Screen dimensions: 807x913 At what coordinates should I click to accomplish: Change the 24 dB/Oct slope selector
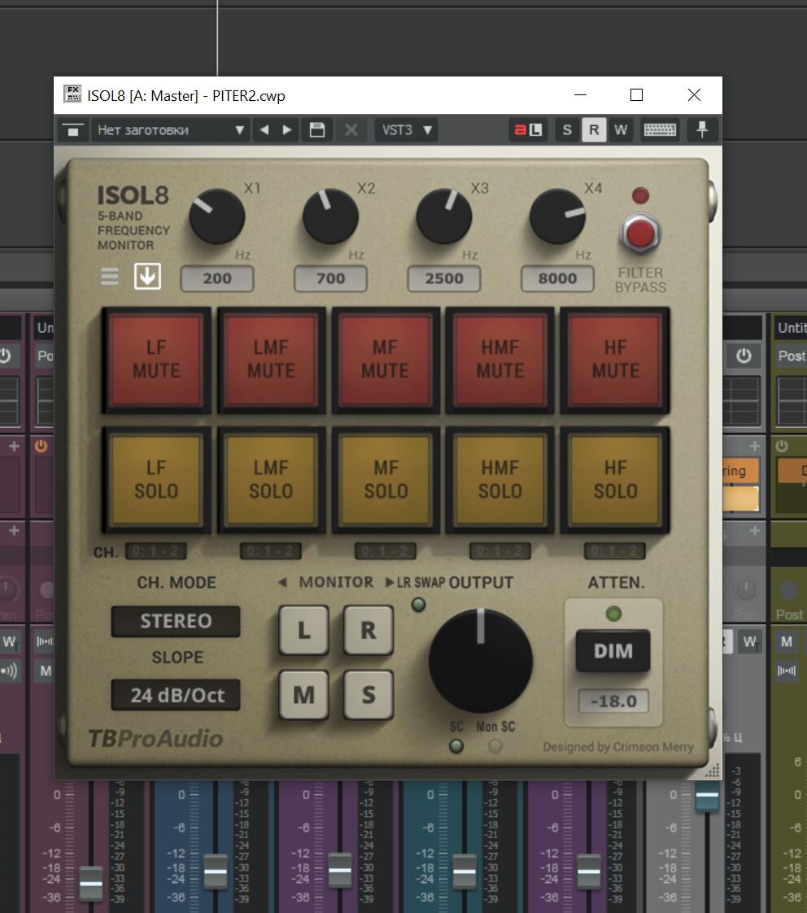click(176, 695)
